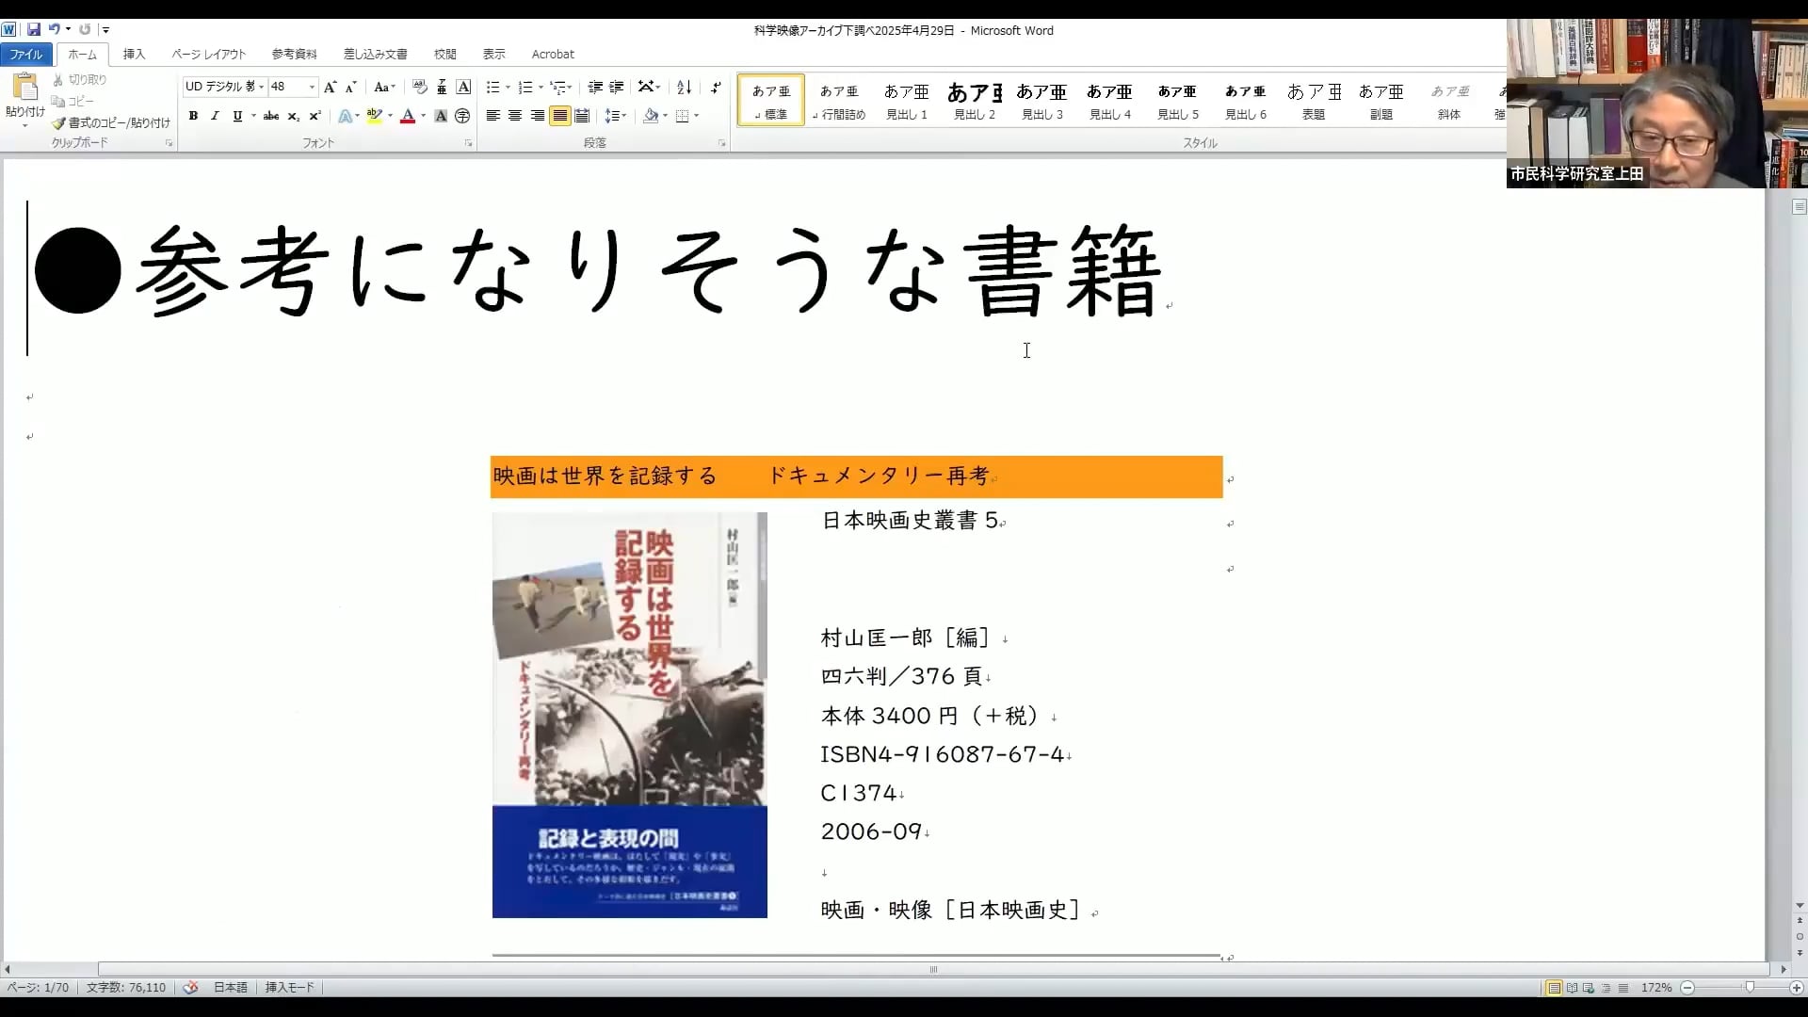Viewport: 1808px width, 1017px height.
Task: Expand the numbered list dropdown arrow
Action: tap(541, 87)
